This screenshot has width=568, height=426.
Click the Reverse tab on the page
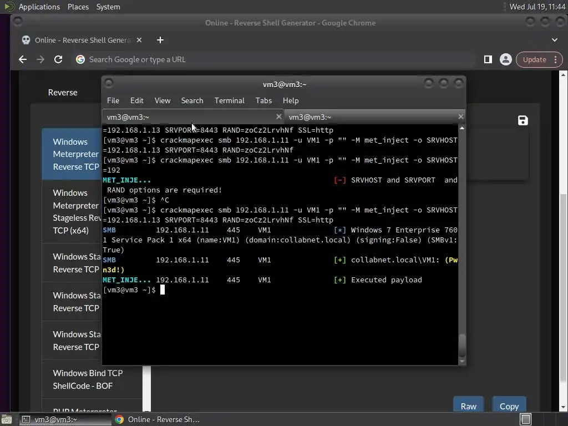coord(63,93)
